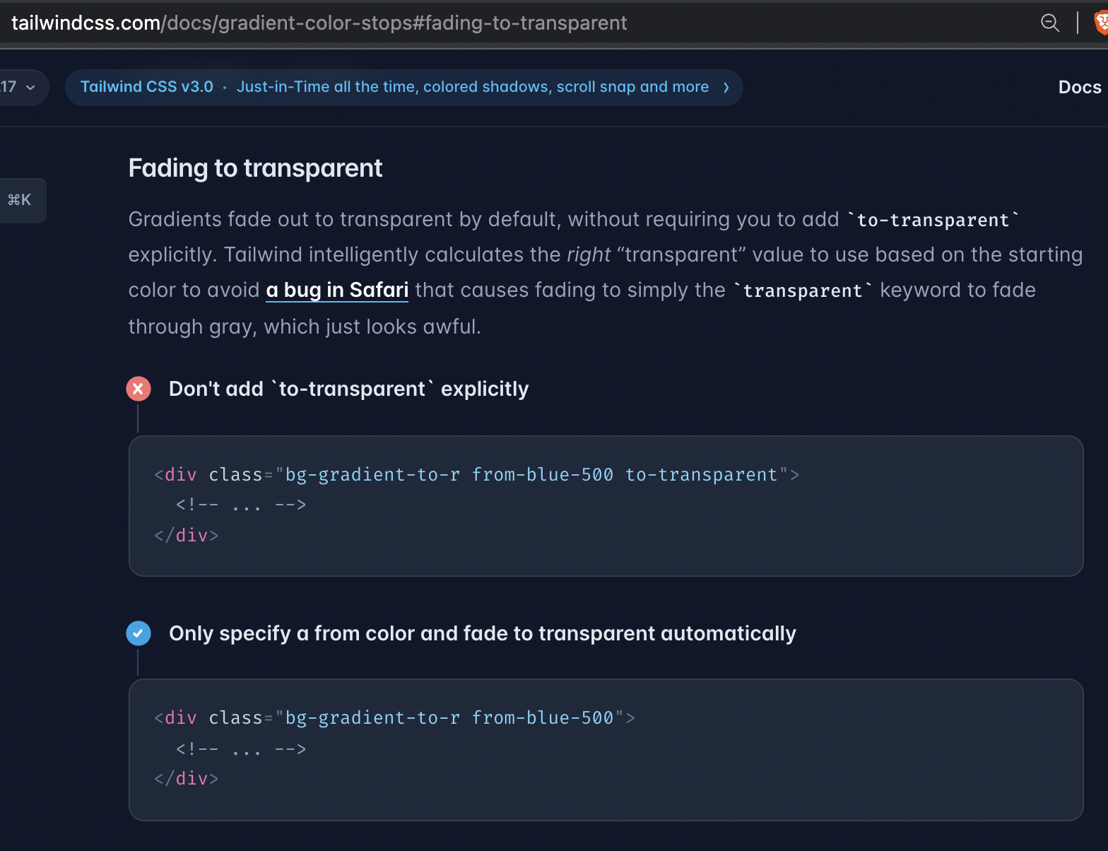The width and height of the screenshot is (1108, 851).
Task: Open the version selector showing 17
Action: tap(16, 87)
